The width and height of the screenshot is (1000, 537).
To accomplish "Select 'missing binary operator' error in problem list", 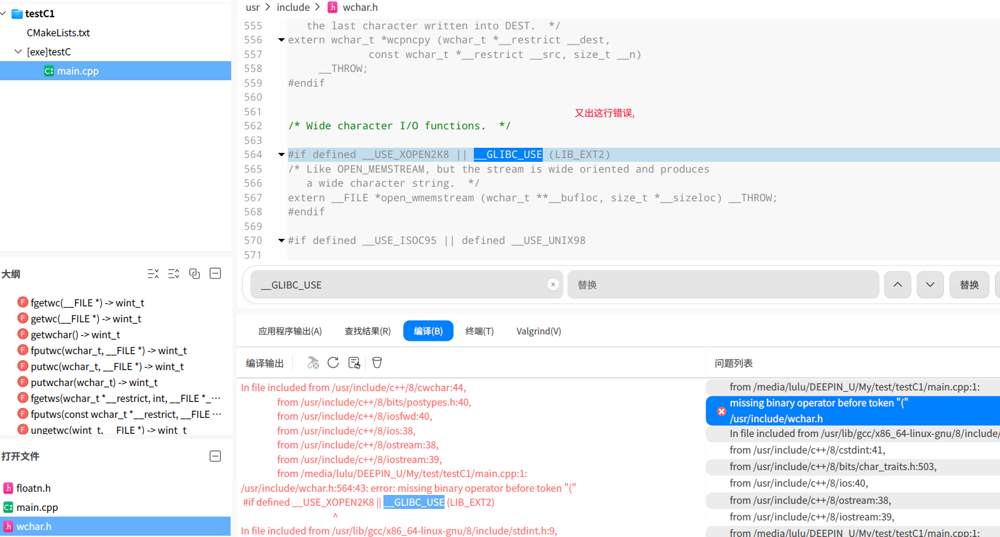I will point(853,411).
